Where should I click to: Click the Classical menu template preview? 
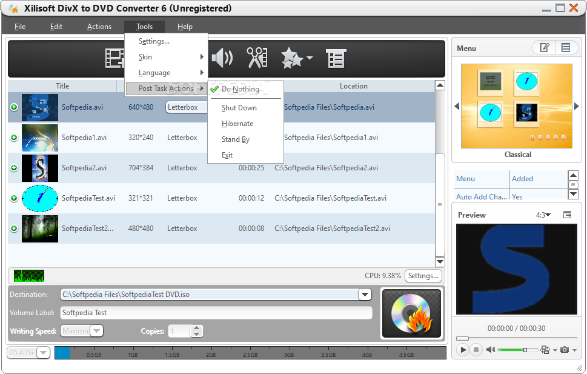(517, 106)
